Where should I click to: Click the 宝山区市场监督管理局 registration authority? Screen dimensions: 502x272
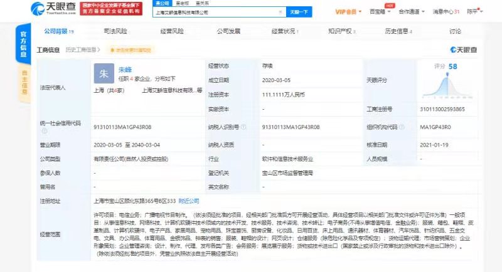tap(287, 173)
